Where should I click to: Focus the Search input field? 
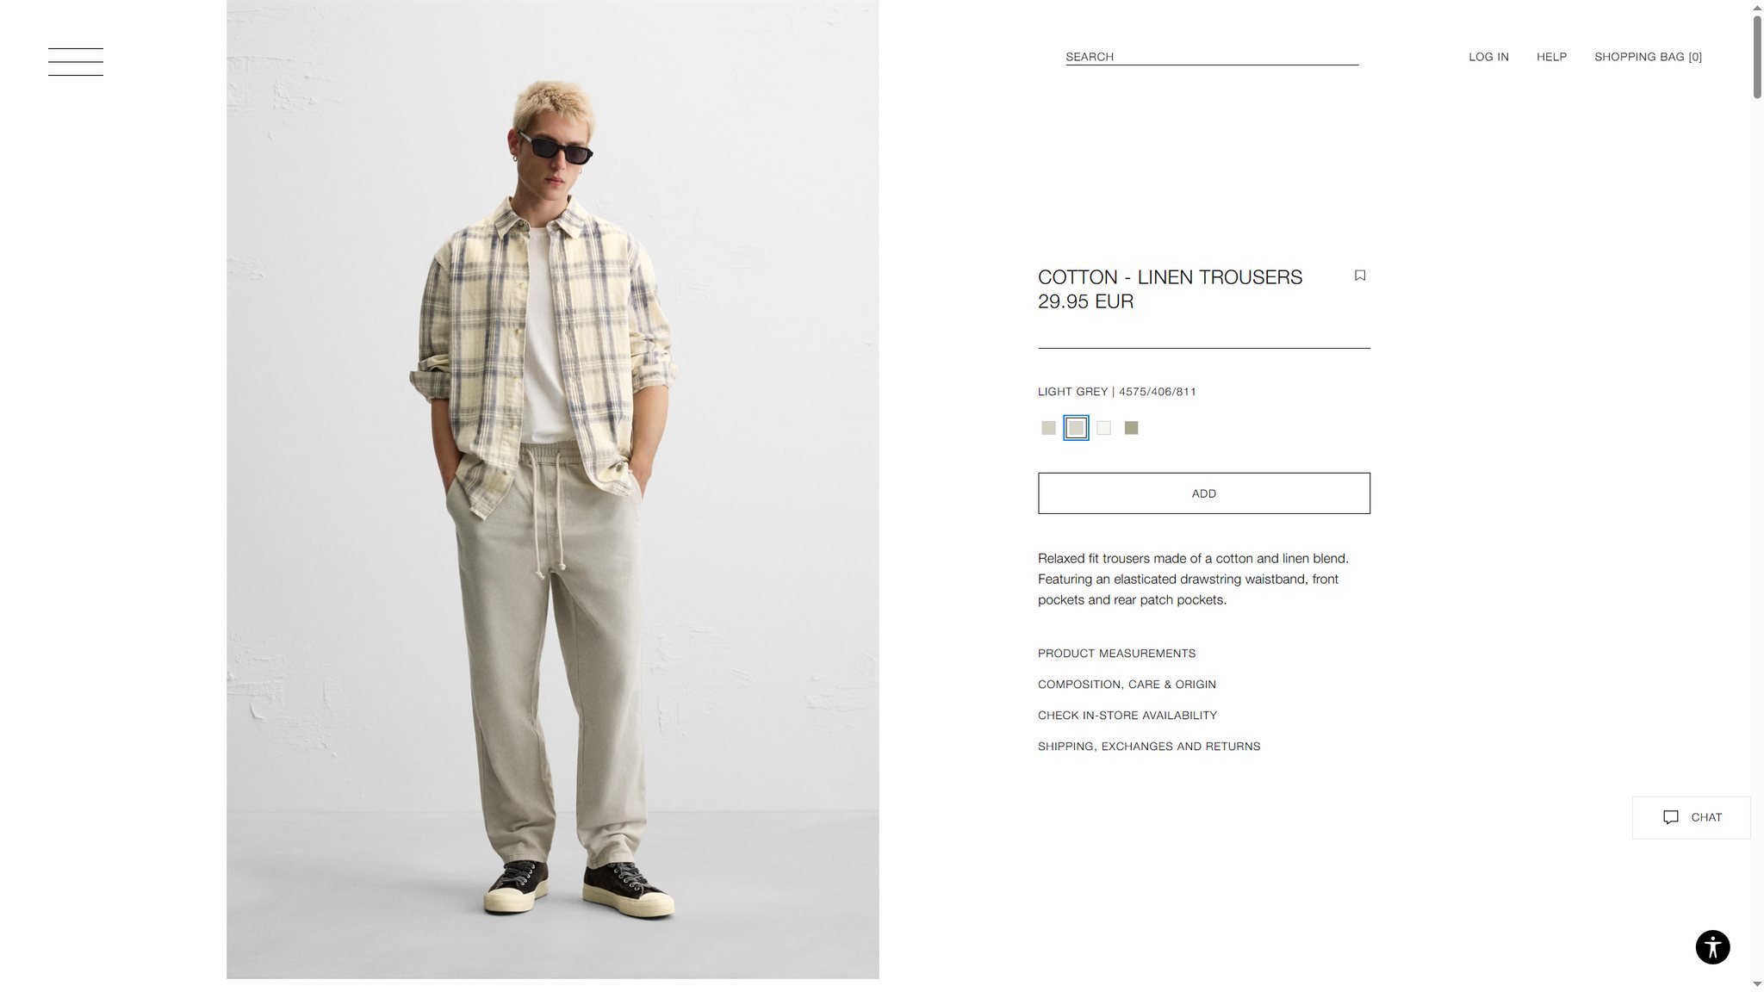[x=1212, y=57]
